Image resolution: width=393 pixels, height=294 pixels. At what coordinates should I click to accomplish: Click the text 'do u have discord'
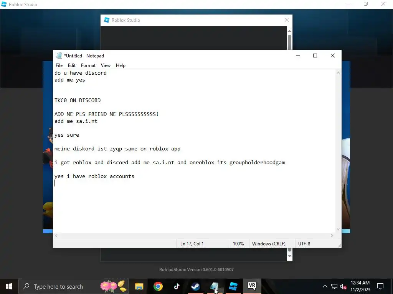81,73
